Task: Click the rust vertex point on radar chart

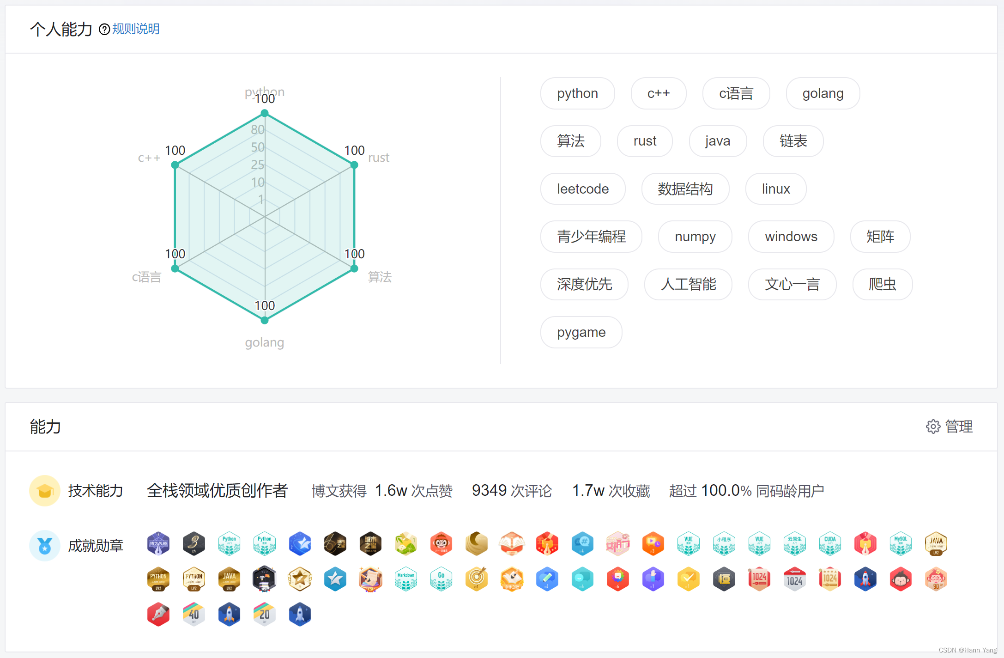Action: (x=354, y=165)
